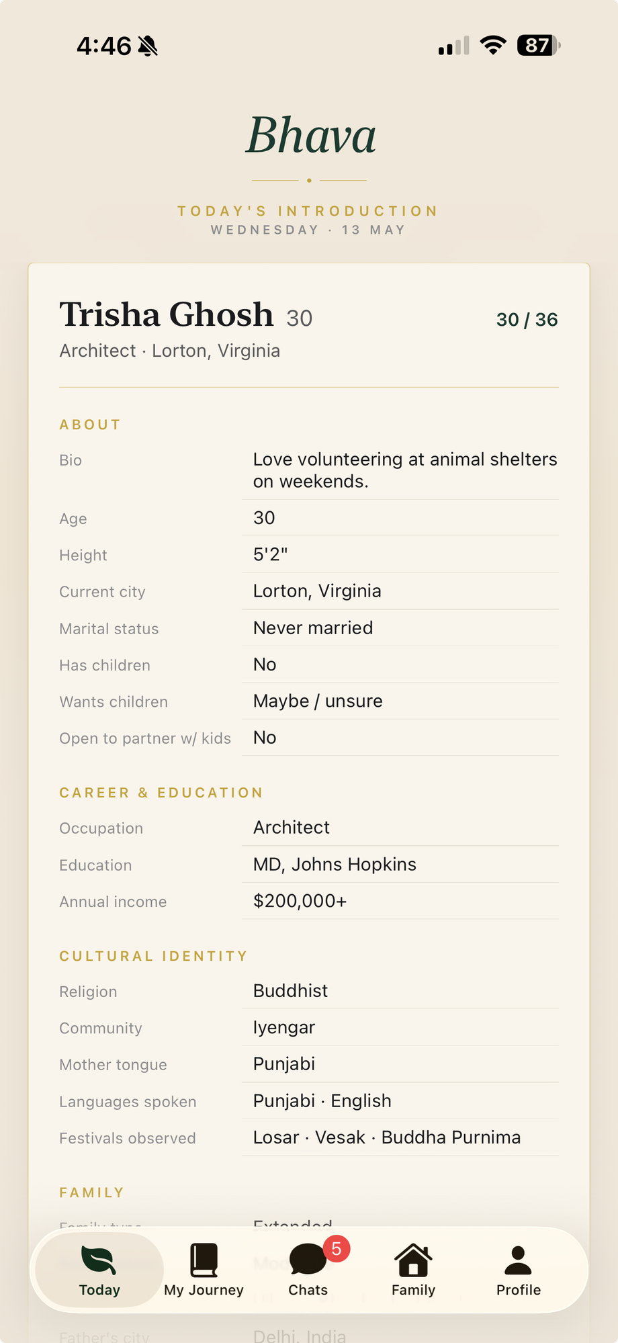Open Chats speech bubble icon
This screenshot has height=1343, width=618.
click(x=308, y=1260)
